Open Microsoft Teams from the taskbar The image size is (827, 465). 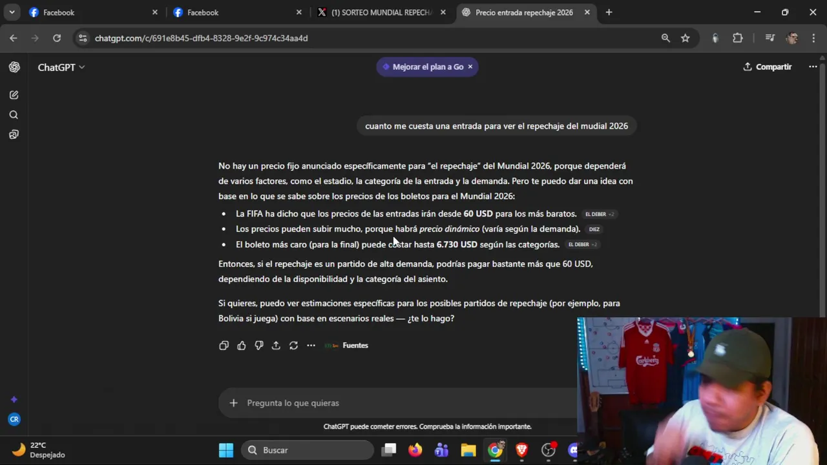click(x=442, y=450)
